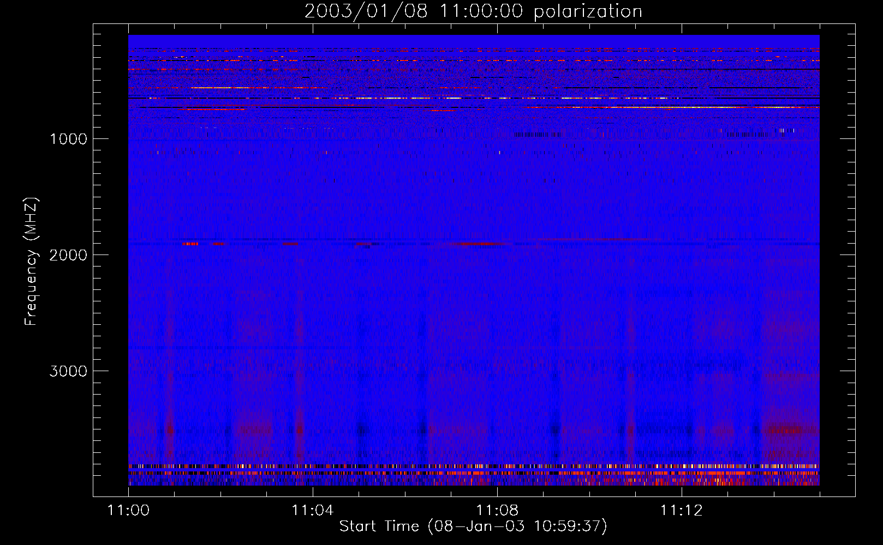Click the 'Frequency (MHZ)' axis label
The image size is (883, 545).
coord(31,262)
